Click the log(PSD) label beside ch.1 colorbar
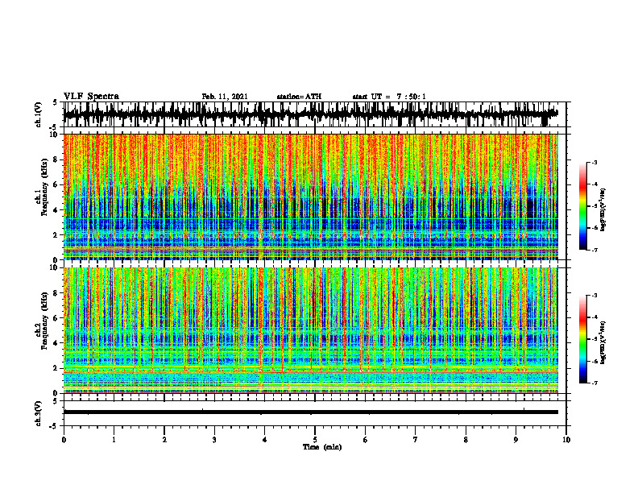The height and width of the screenshot is (493, 638). [x=603, y=209]
